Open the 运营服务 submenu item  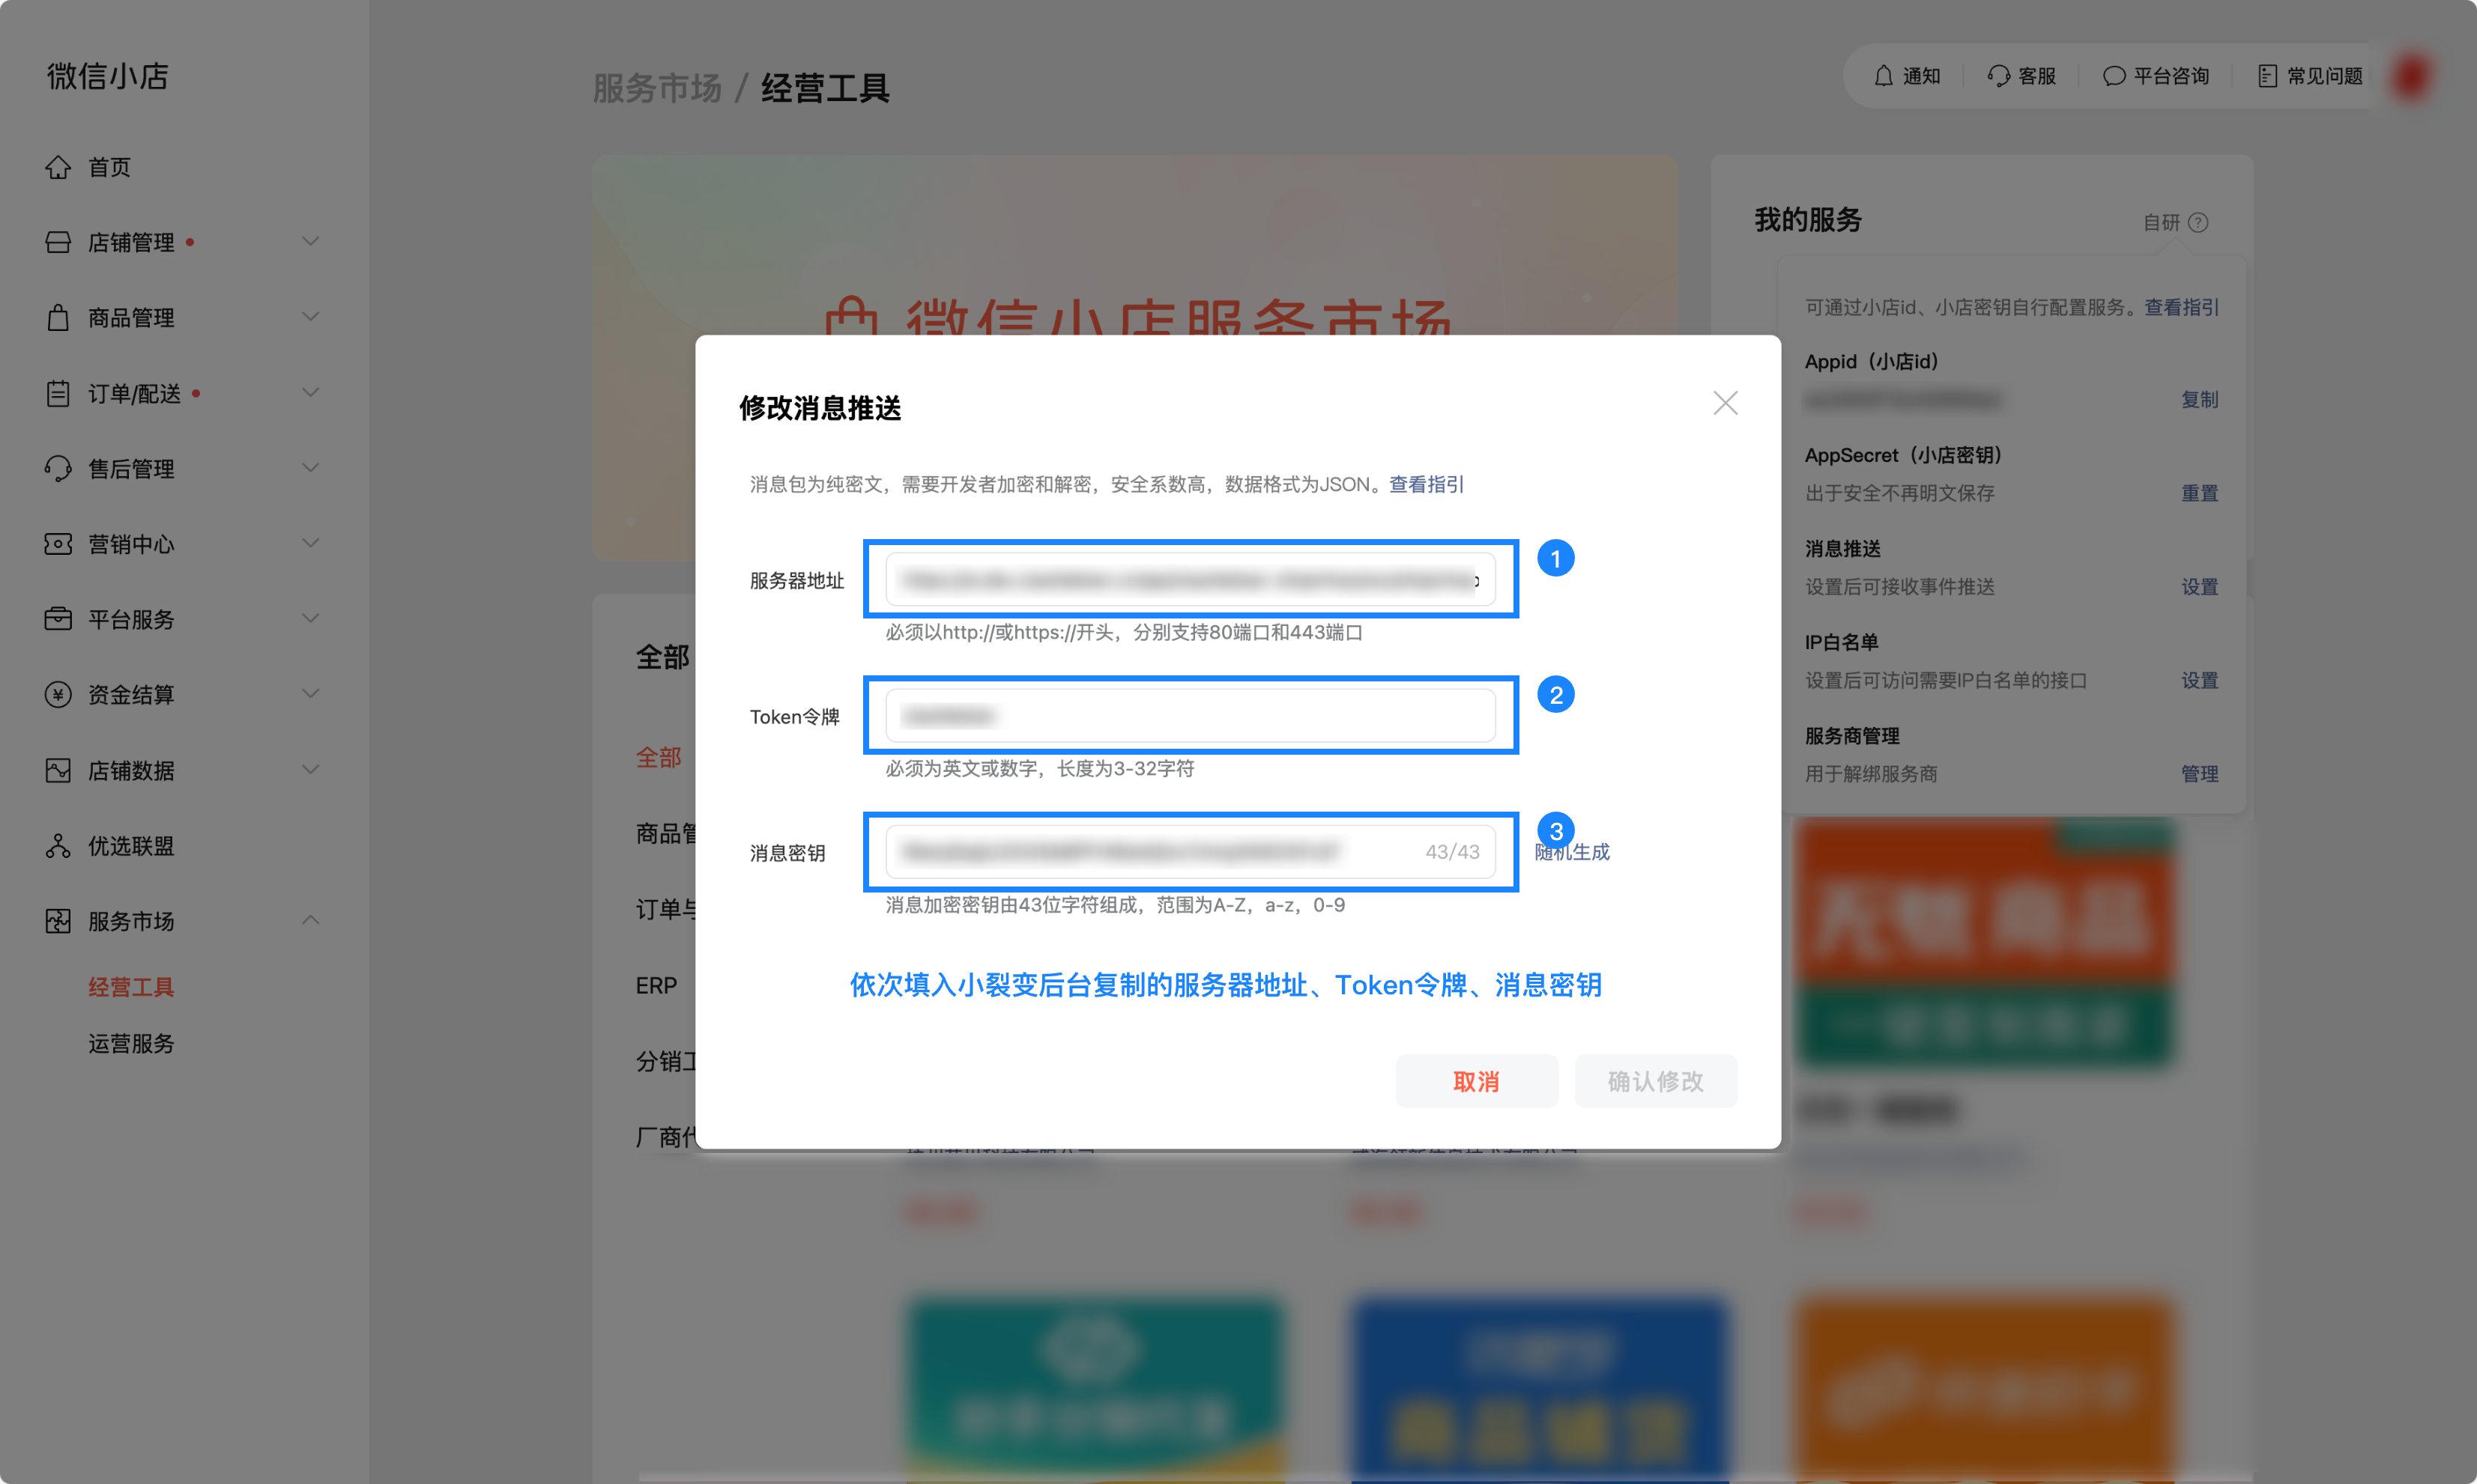coord(131,1043)
